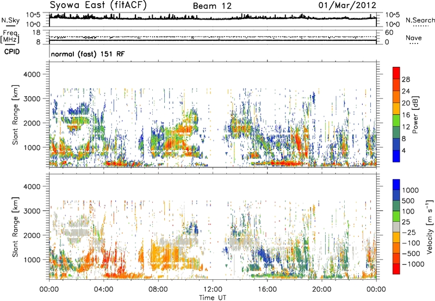Click the '4000' tick of Power panel
Viewport: 435px width, 301px height.
click(x=32, y=74)
